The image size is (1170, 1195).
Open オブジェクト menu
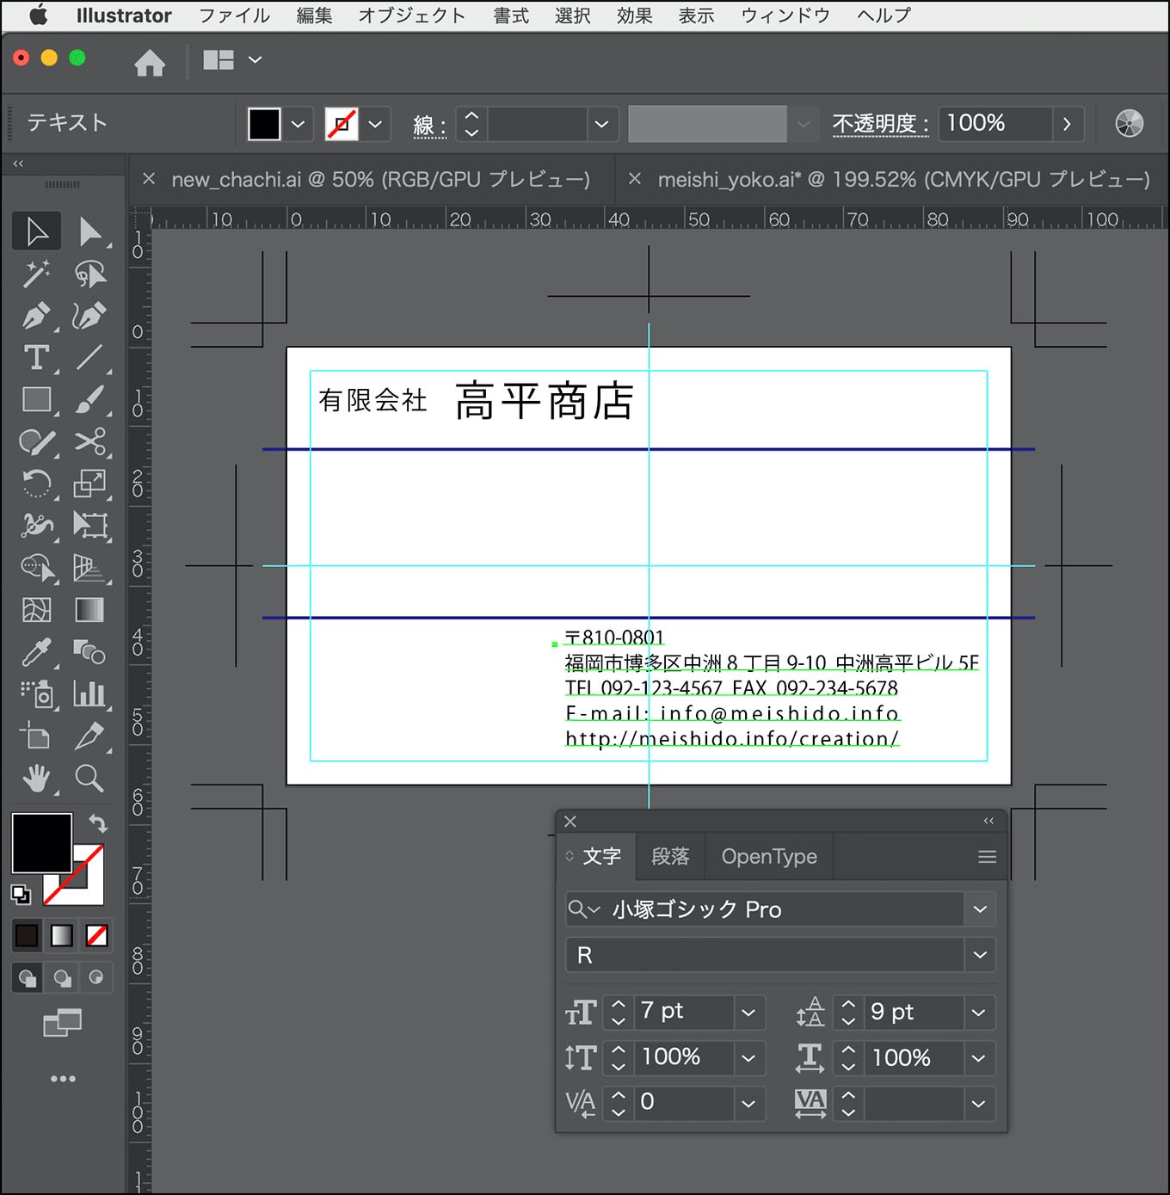(x=411, y=15)
